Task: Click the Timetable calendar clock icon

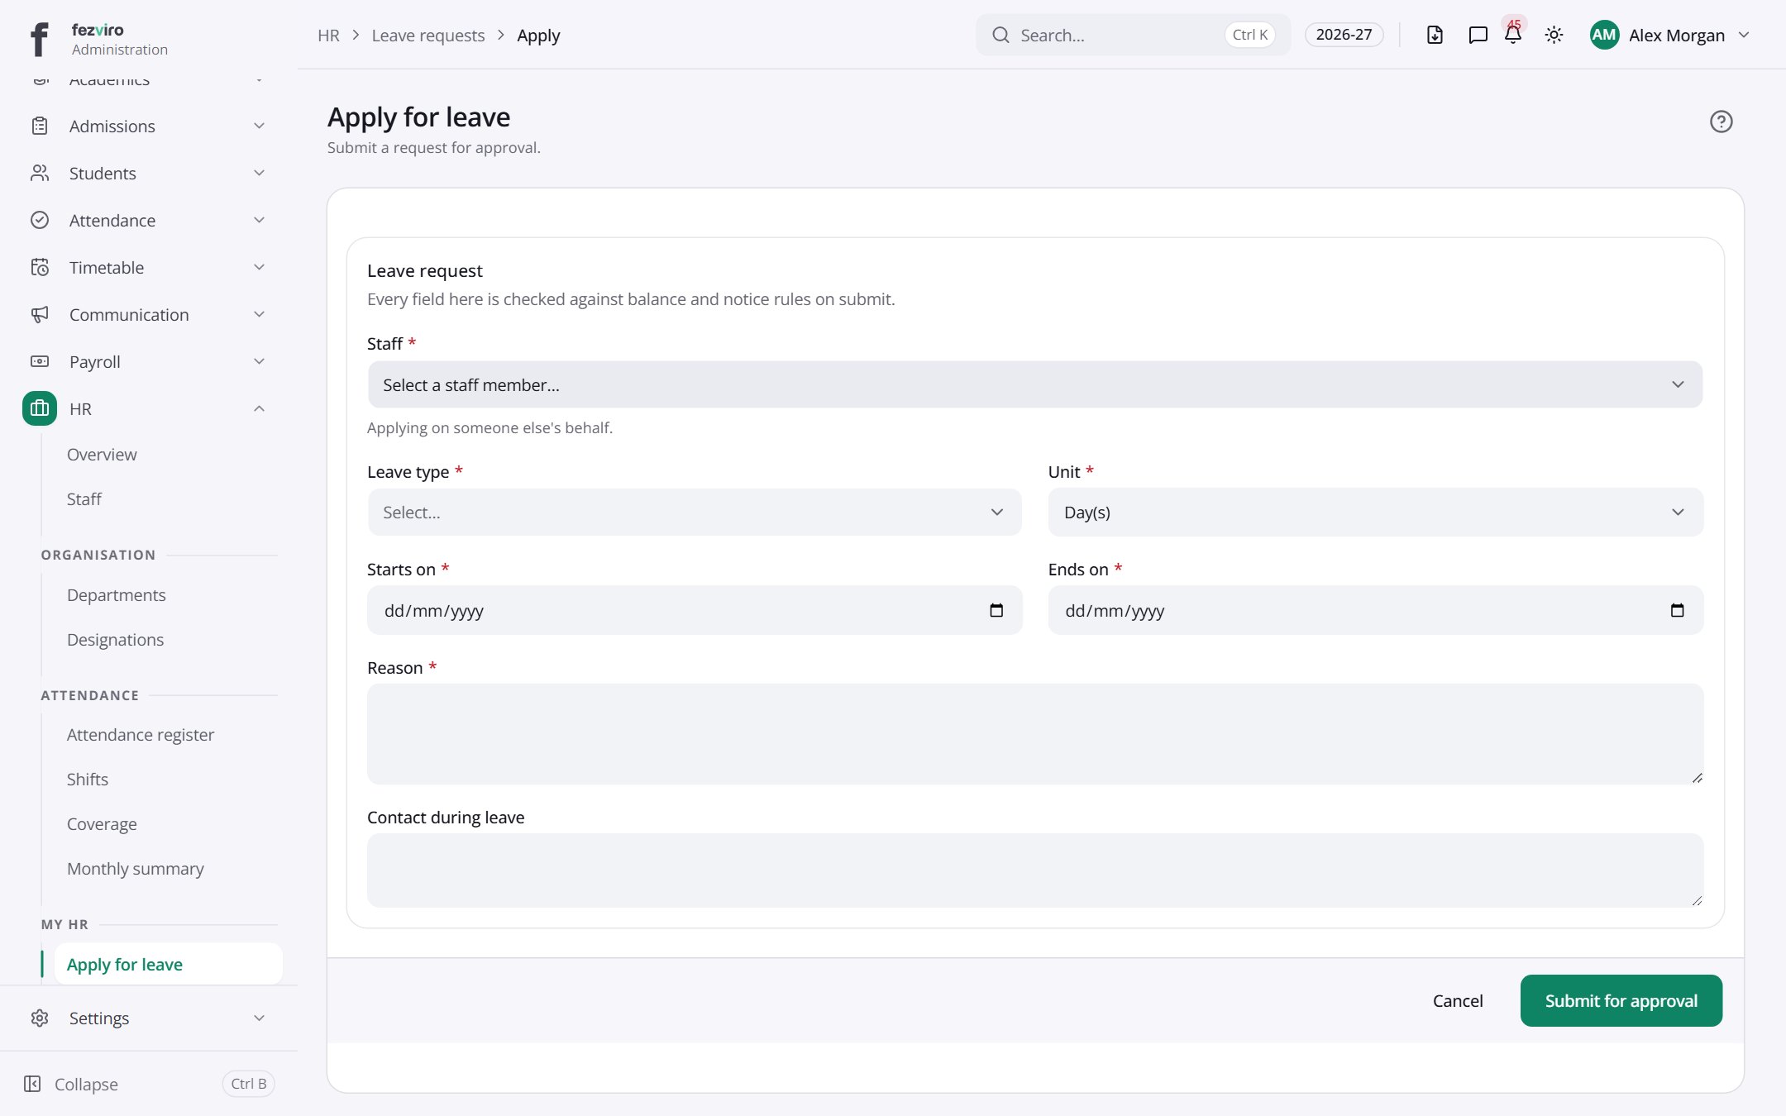Action: tap(40, 267)
